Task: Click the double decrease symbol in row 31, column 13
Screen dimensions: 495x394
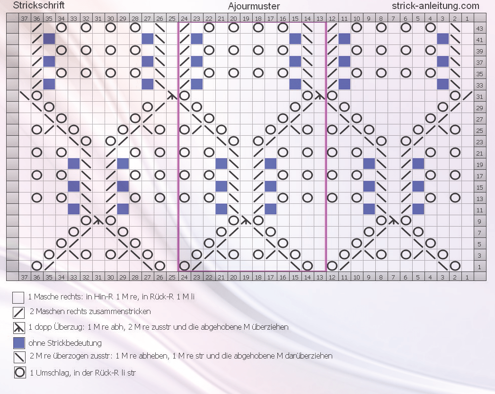Action: click(x=319, y=96)
